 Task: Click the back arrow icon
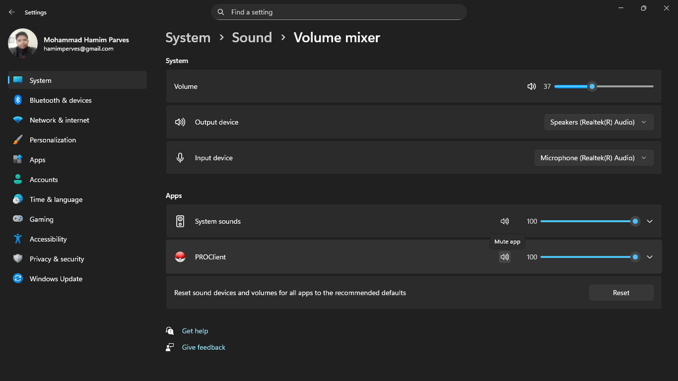point(12,12)
